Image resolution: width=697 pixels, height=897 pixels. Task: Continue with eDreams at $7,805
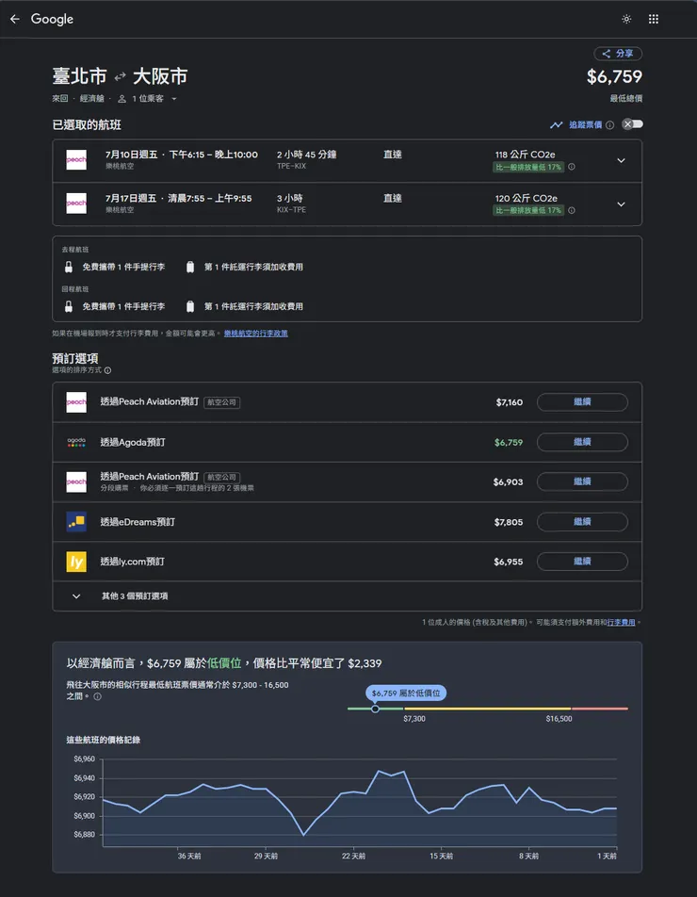click(x=582, y=522)
